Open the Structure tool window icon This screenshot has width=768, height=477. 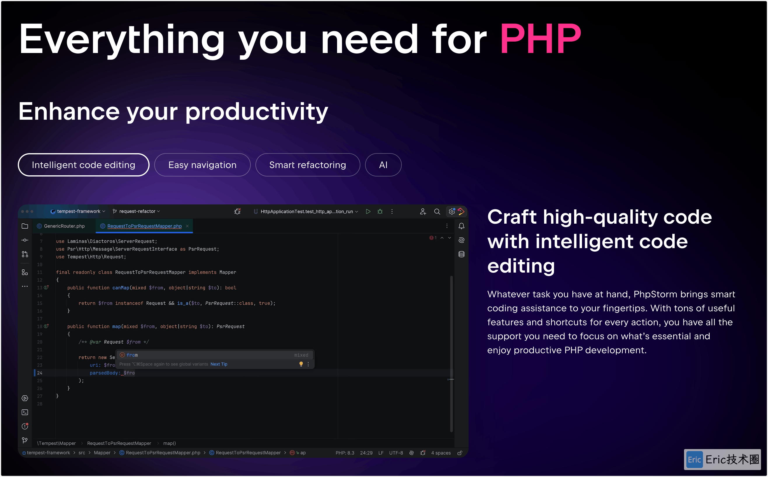[x=24, y=272]
